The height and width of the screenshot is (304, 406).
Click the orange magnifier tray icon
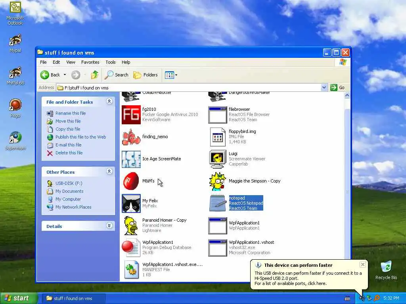click(x=377, y=298)
